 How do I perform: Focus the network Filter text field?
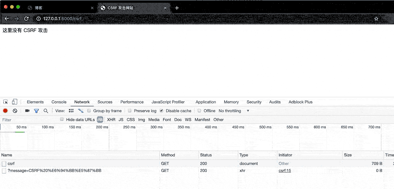30,120
